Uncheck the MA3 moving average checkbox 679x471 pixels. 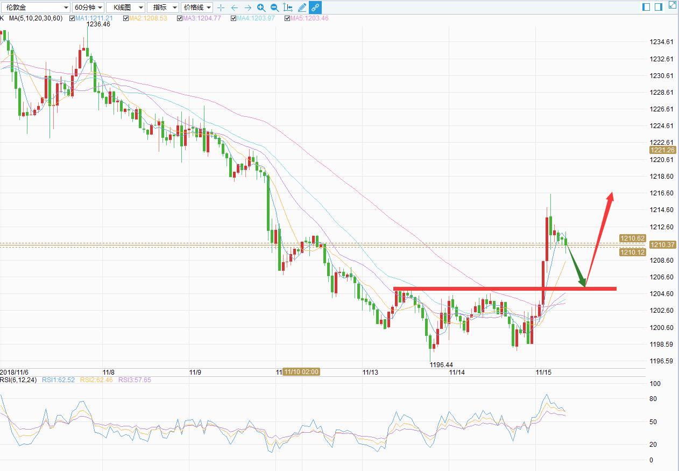pyautogui.click(x=179, y=18)
